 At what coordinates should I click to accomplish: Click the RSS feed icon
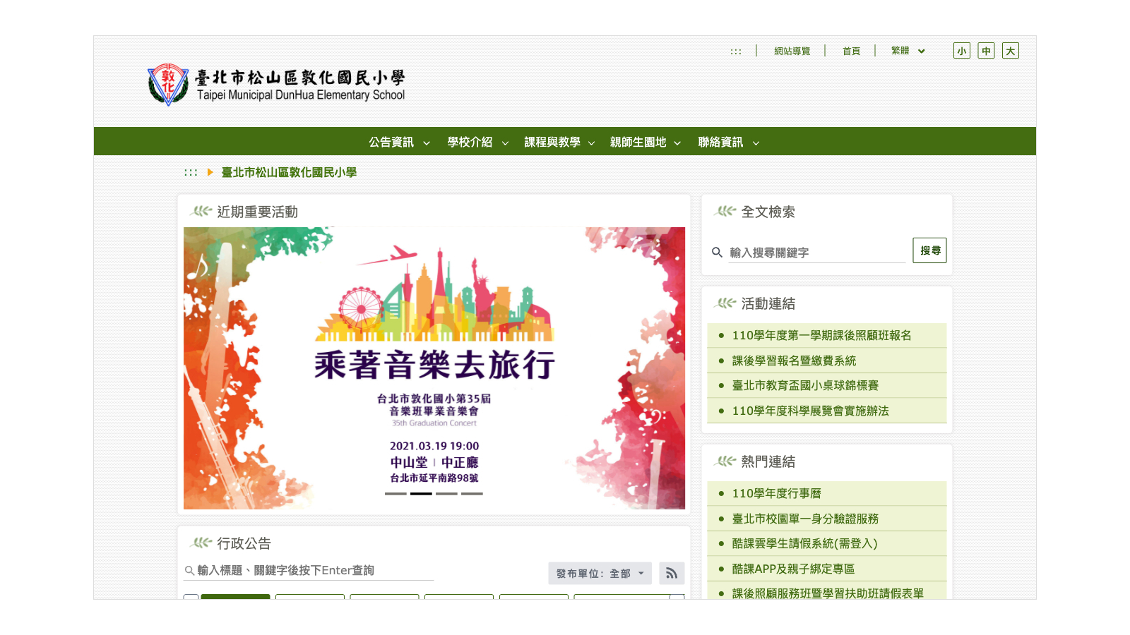coord(672,574)
